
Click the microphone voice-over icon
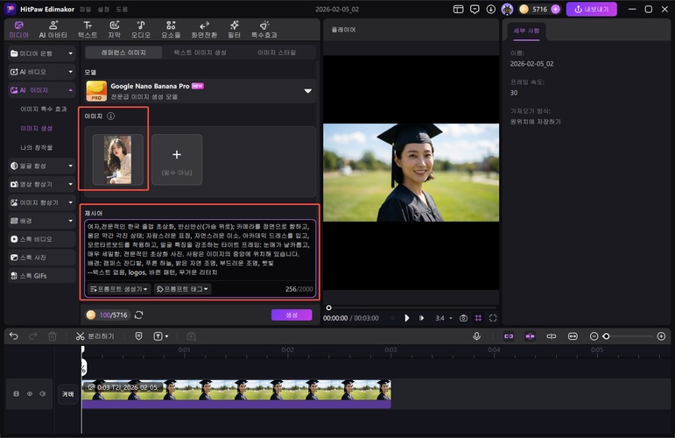tap(477, 336)
